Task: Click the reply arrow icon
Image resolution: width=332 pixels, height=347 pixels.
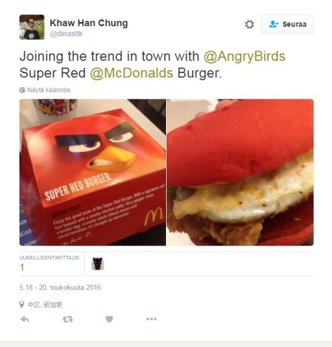Action: coord(25,319)
